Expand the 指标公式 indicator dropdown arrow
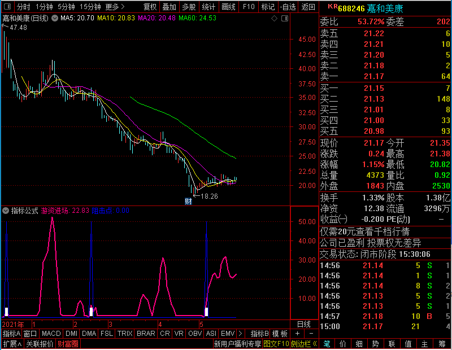The image size is (452, 350). tap(6, 211)
